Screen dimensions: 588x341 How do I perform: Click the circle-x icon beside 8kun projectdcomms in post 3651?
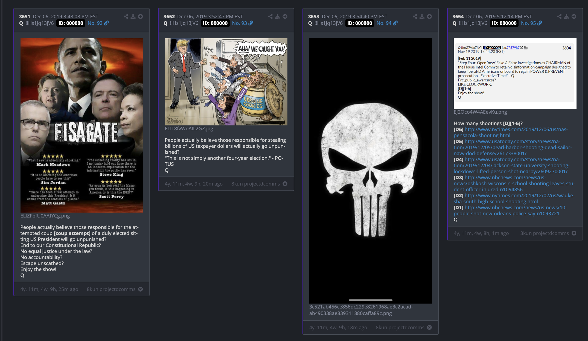pyautogui.click(x=140, y=289)
